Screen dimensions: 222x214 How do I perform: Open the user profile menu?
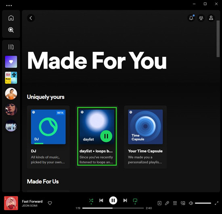coord(211,18)
